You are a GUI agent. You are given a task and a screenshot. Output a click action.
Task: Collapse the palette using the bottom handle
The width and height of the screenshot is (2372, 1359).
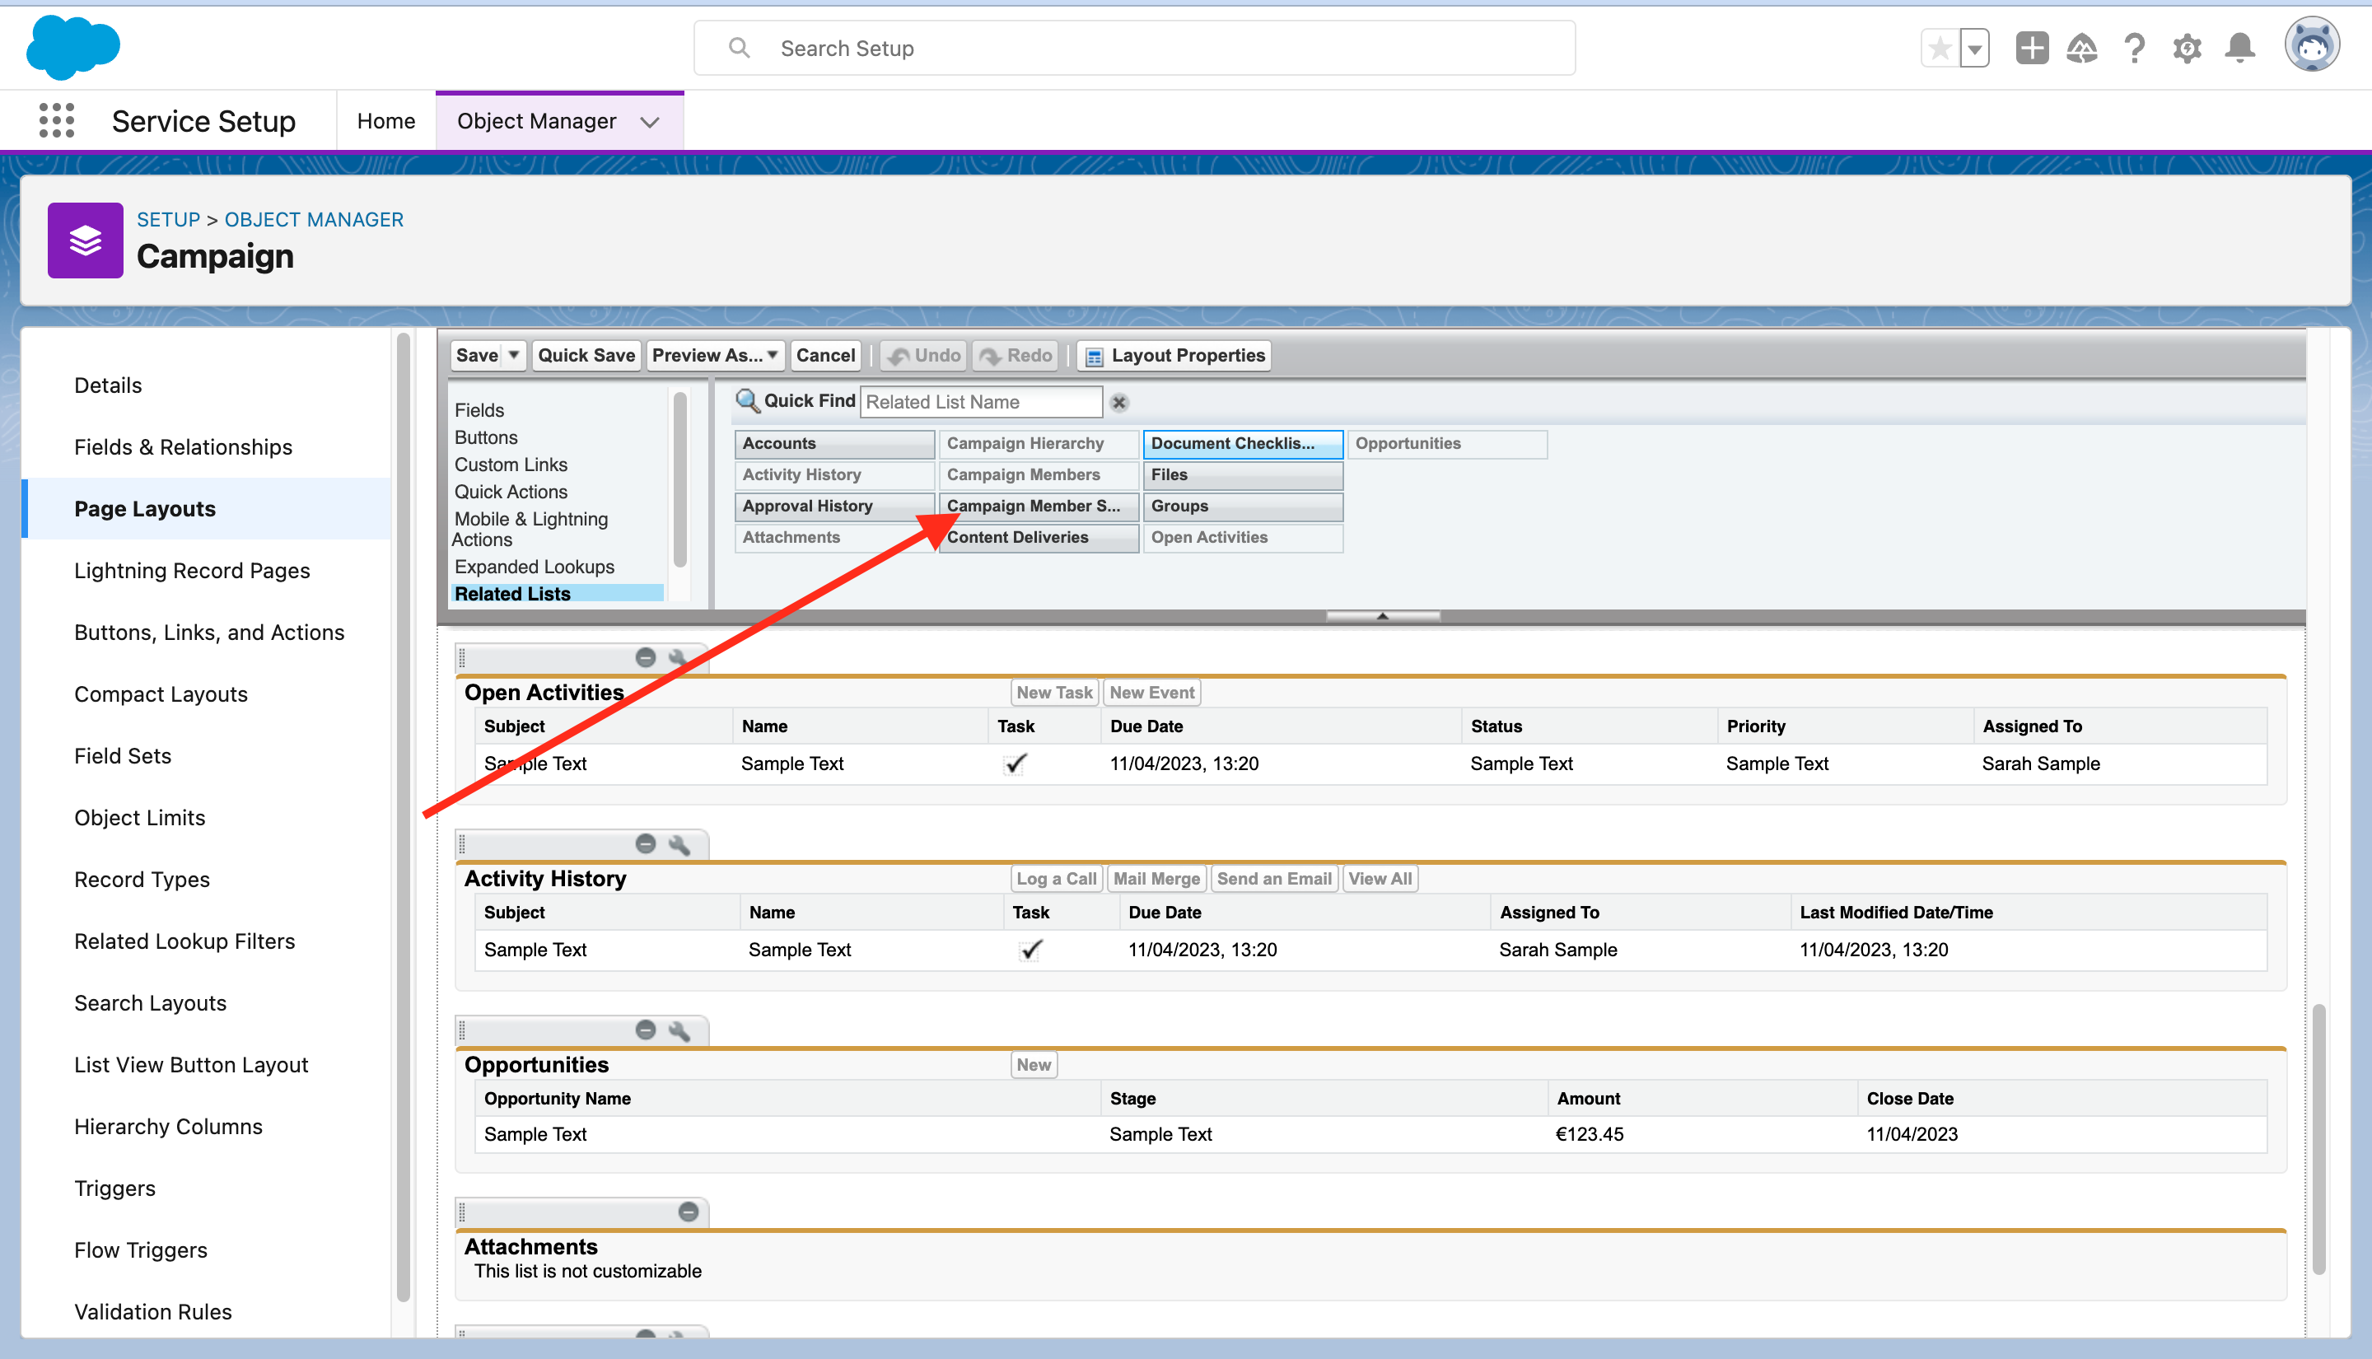pyautogui.click(x=1383, y=616)
